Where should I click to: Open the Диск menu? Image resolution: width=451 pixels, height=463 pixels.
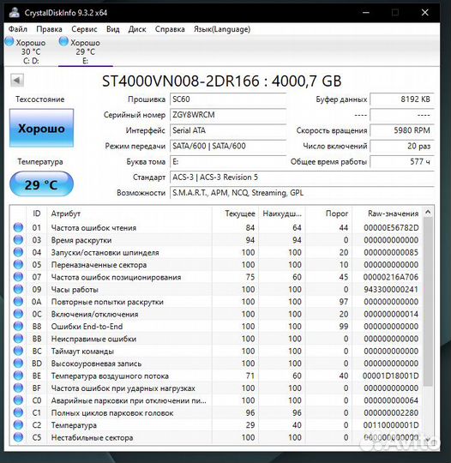click(x=137, y=29)
